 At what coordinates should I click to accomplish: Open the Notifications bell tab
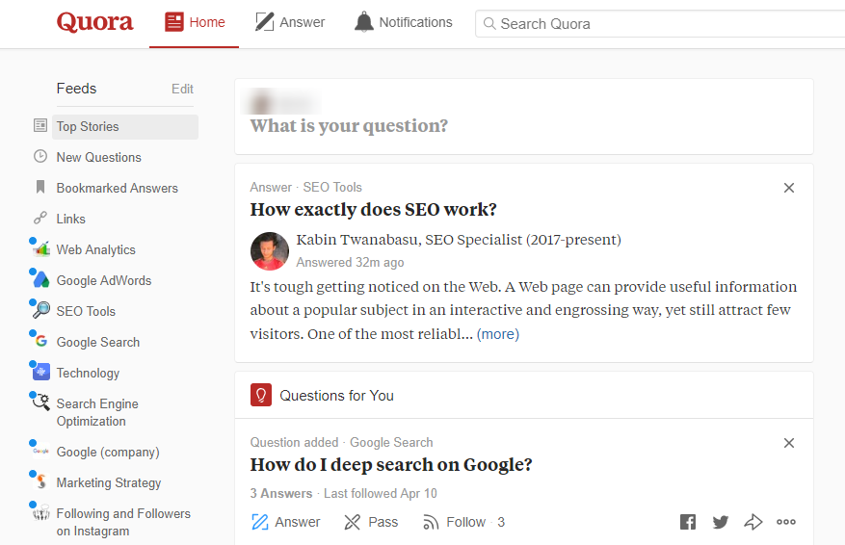tap(403, 22)
